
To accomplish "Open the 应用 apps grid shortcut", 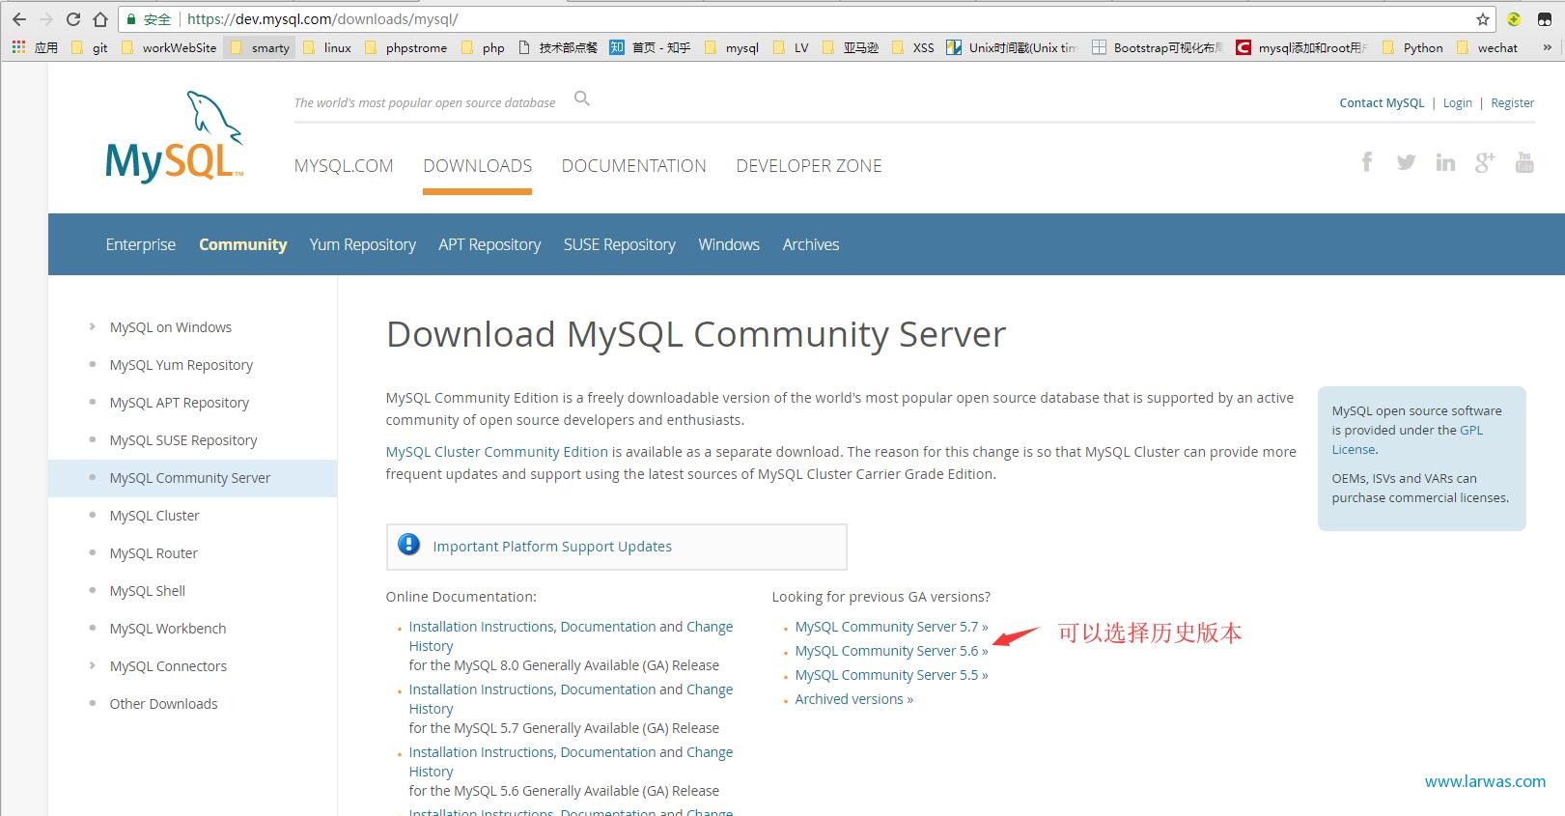I will (x=35, y=47).
